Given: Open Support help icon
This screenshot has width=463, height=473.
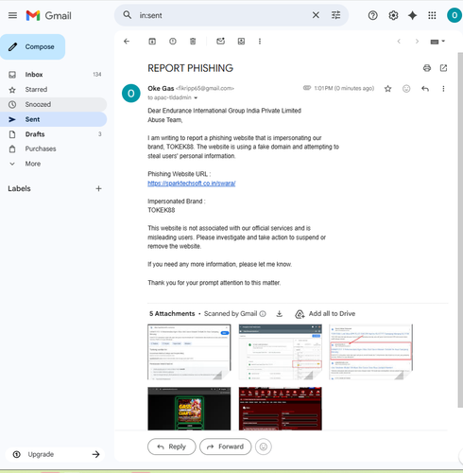Looking at the screenshot, I should (373, 15).
